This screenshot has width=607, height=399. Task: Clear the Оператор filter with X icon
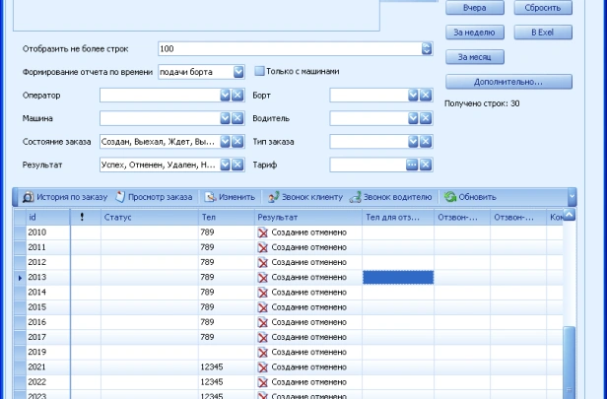(237, 95)
